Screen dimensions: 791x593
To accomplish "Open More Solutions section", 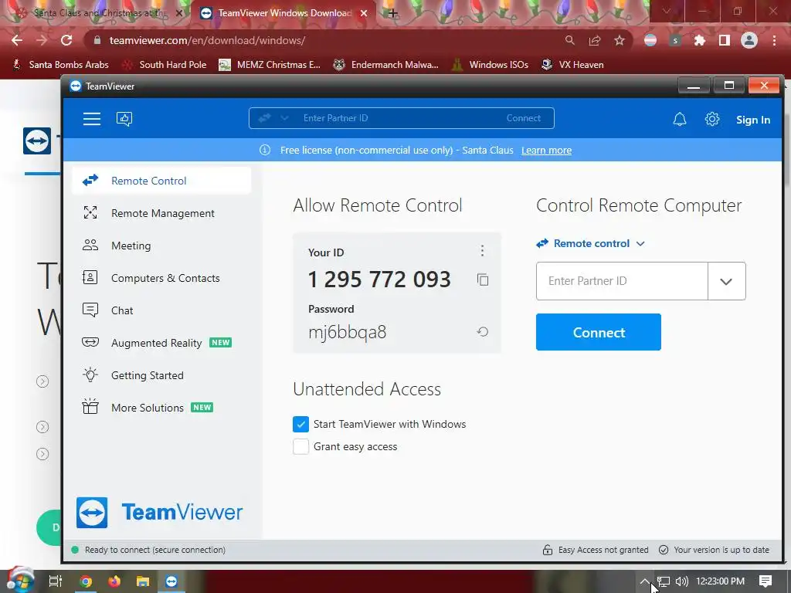I will pyautogui.click(x=161, y=408).
